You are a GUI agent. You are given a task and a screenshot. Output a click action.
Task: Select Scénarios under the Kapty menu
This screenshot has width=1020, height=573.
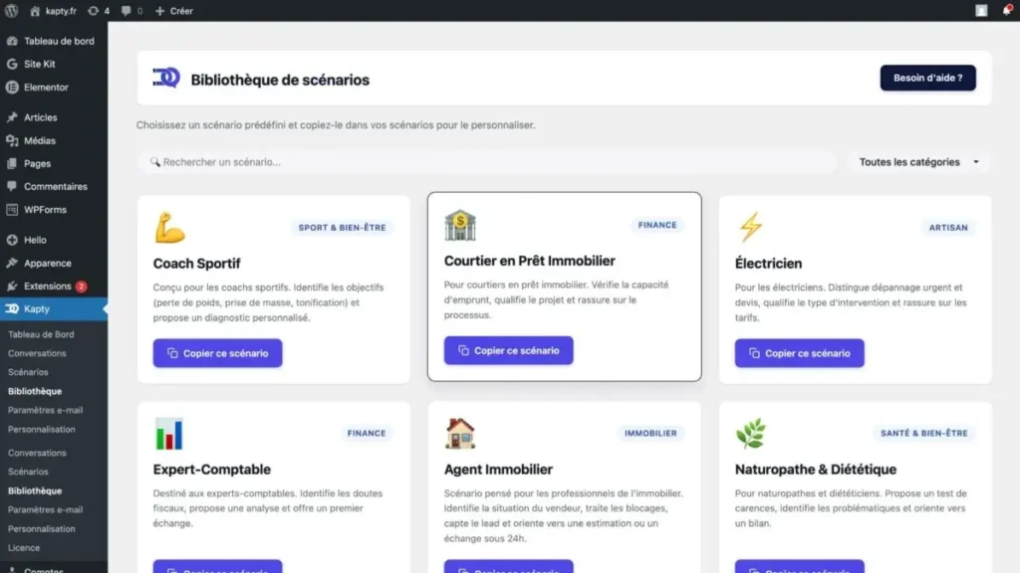[x=34, y=371]
